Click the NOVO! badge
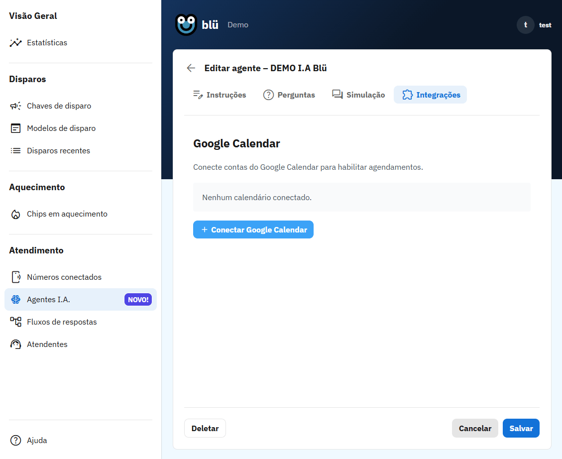Viewport: 562px width, 459px height. 138,300
